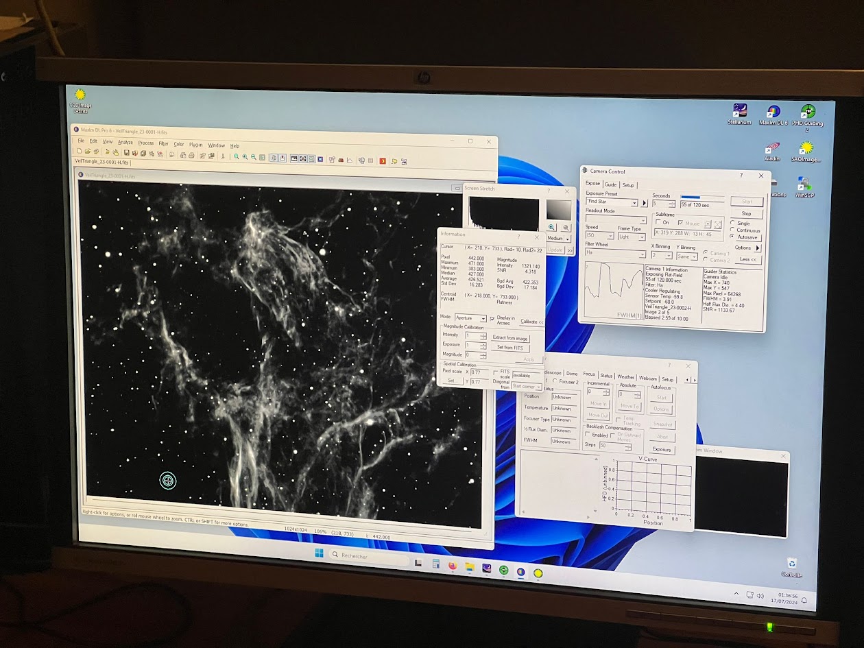Click zoom-in magnifier in Screen Stretch window
The width and height of the screenshot is (864, 648).
(551, 227)
